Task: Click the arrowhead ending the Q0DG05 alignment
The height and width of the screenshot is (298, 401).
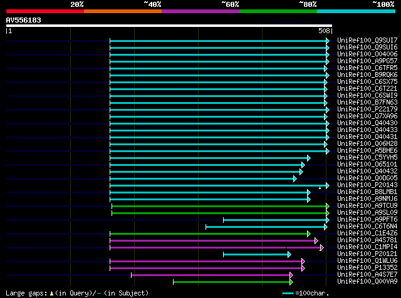Action: click(295, 178)
